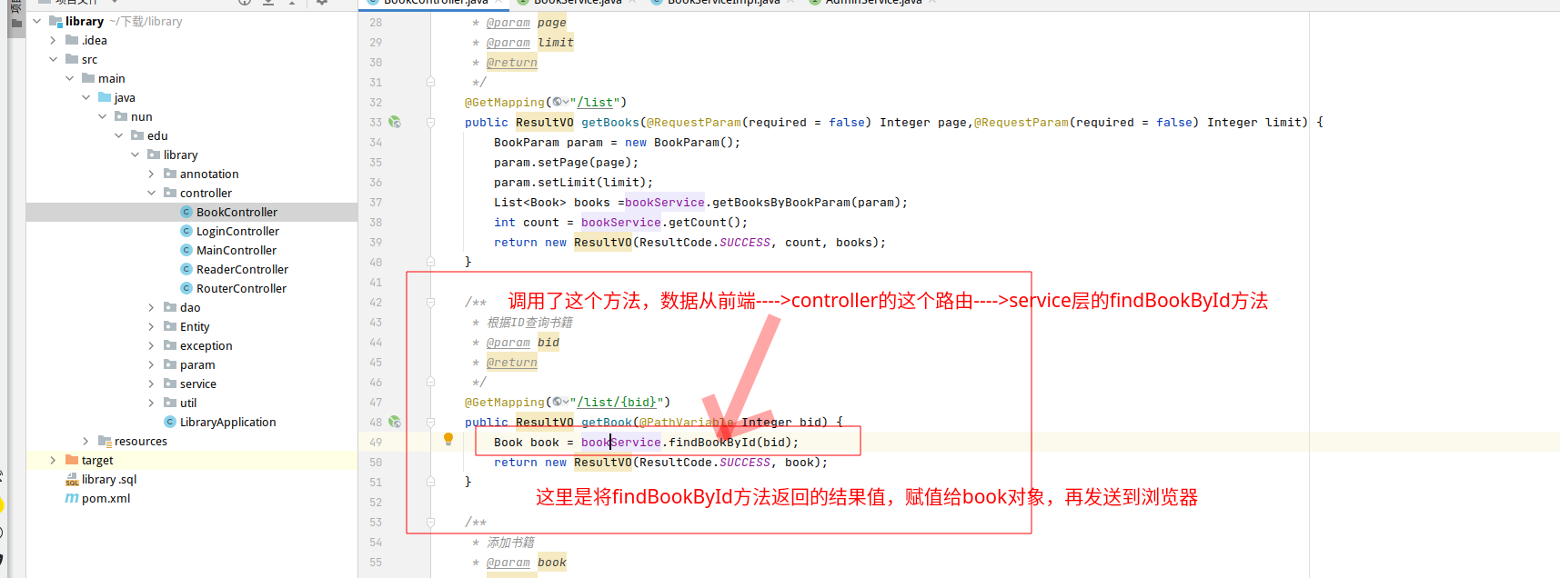Expand the .idea folder

click(x=53, y=40)
